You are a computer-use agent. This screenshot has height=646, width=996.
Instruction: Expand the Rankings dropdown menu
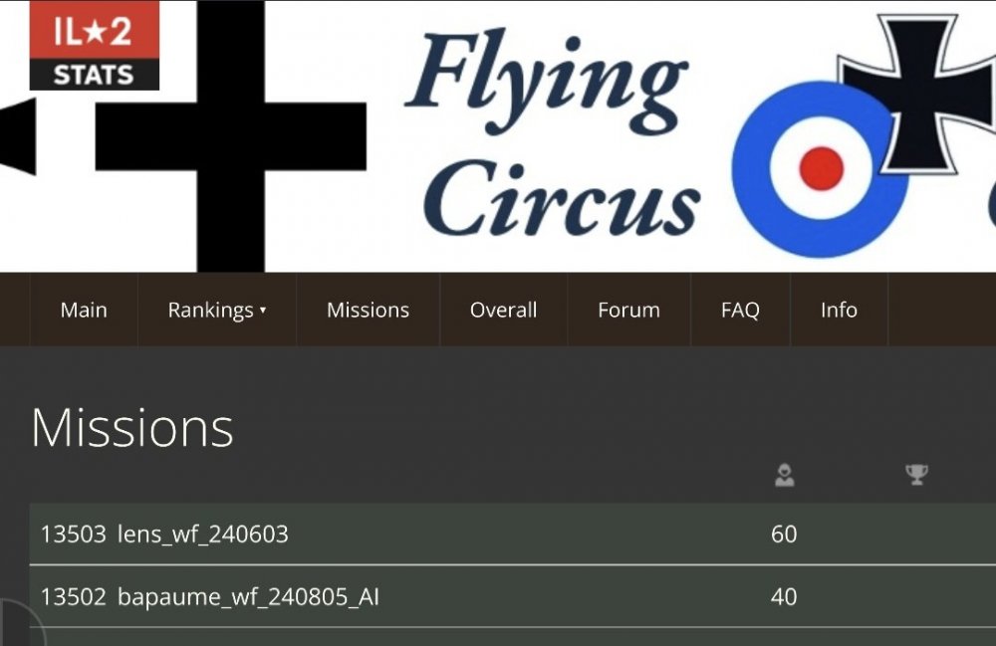pos(217,311)
